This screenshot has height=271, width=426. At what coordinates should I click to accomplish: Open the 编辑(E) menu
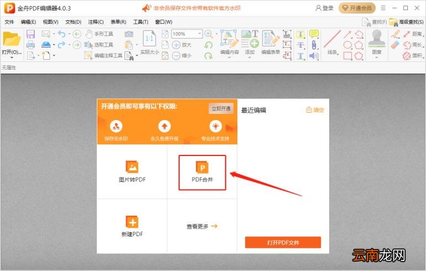[28, 22]
